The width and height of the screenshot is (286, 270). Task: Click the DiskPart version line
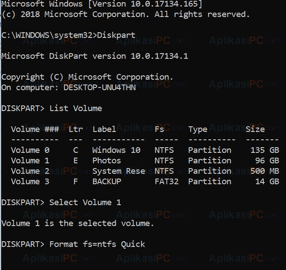(x=94, y=56)
